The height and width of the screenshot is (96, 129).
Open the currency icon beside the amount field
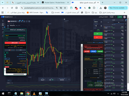[x=101, y=26]
